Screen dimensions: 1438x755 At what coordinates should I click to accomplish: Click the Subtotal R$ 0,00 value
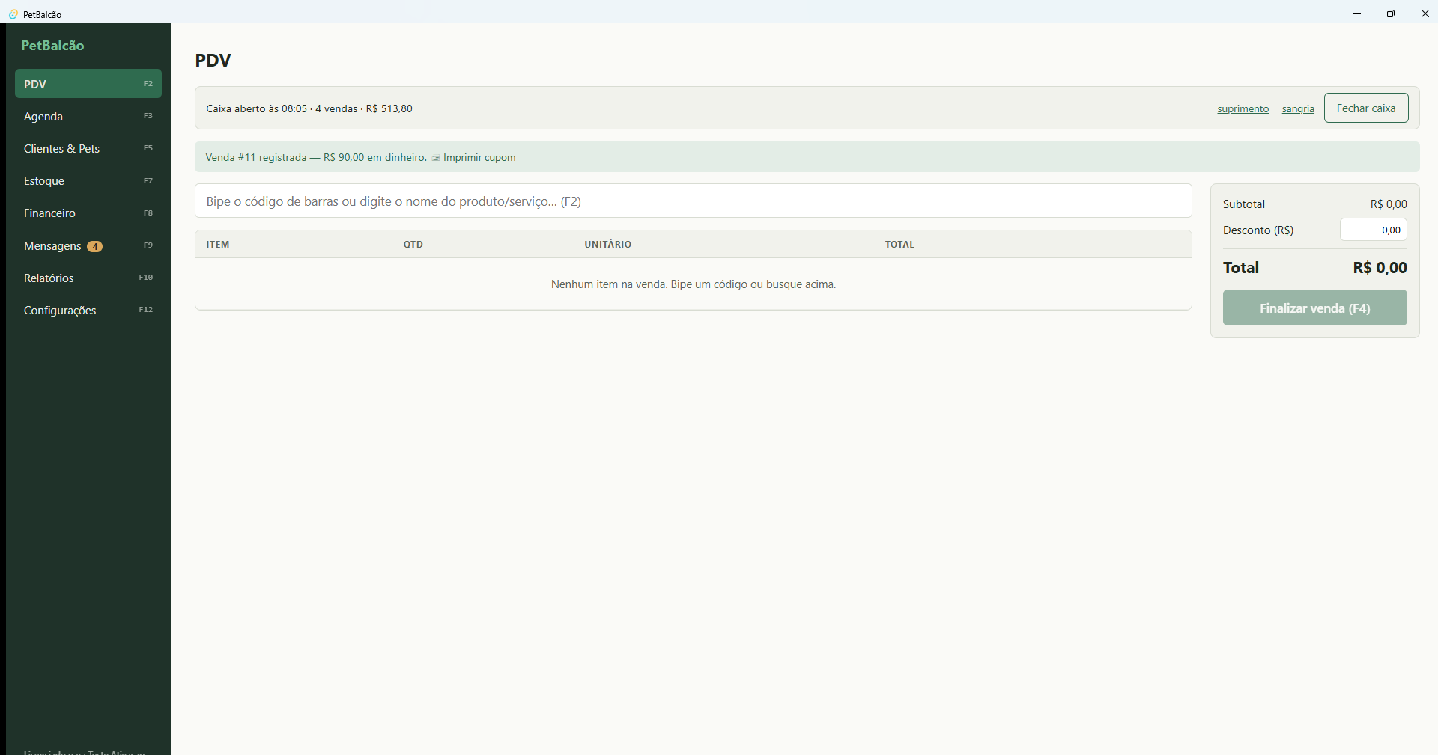[x=1389, y=204]
